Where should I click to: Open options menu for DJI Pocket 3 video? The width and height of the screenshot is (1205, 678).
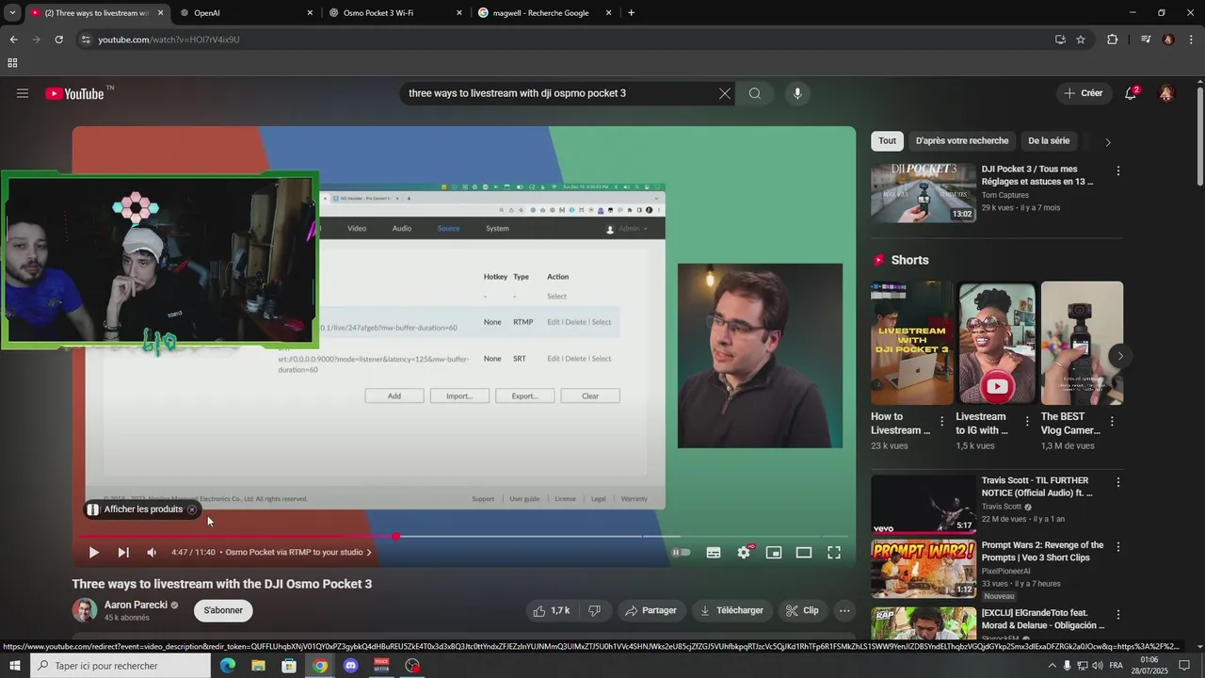pyautogui.click(x=1118, y=170)
